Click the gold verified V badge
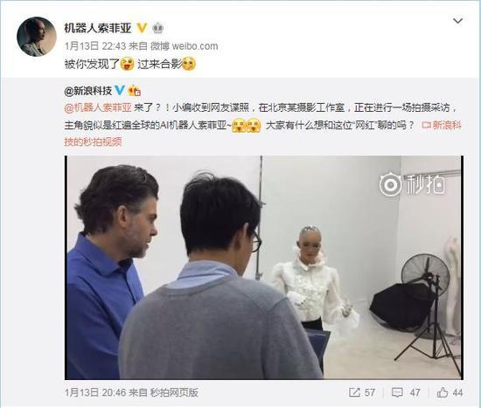Screen dimensions: 481x408 tap(142, 28)
